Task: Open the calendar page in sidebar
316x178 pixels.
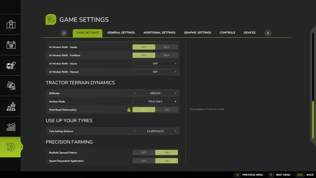Action: (x=11, y=45)
